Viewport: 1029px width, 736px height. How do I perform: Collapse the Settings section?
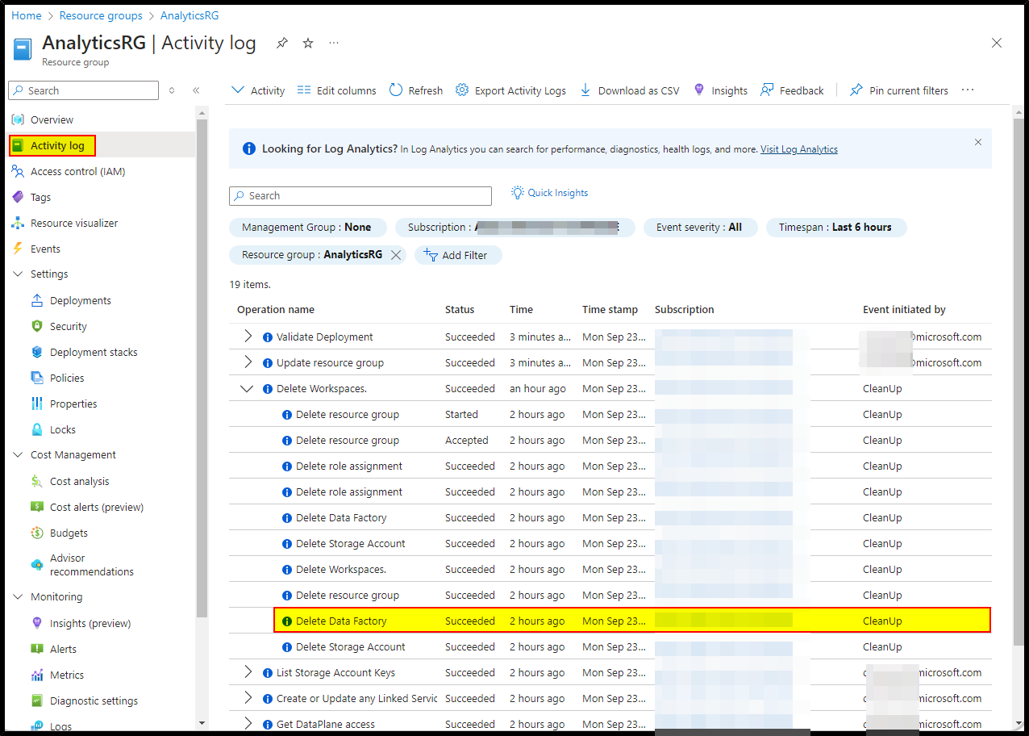click(18, 274)
